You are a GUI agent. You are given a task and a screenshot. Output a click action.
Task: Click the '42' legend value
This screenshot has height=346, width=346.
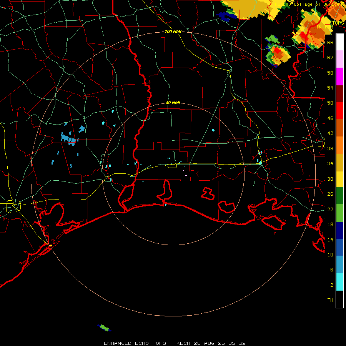pyautogui.click(x=330, y=133)
